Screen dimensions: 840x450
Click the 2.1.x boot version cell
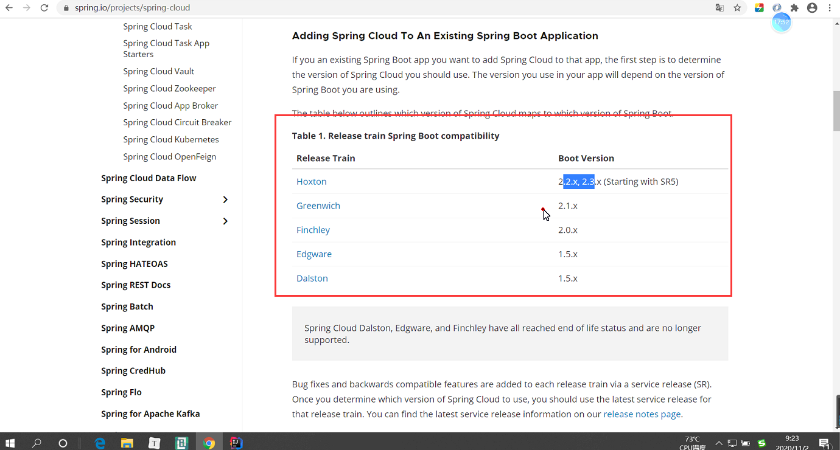point(568,206)
